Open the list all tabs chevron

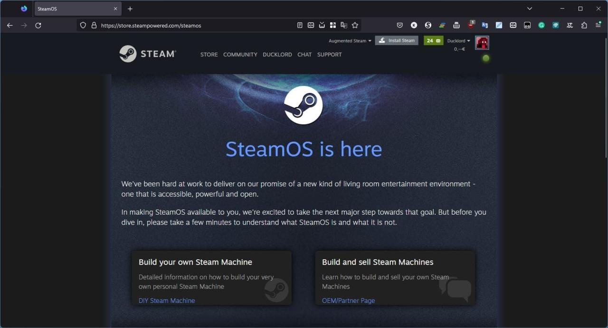pos(530,9)
